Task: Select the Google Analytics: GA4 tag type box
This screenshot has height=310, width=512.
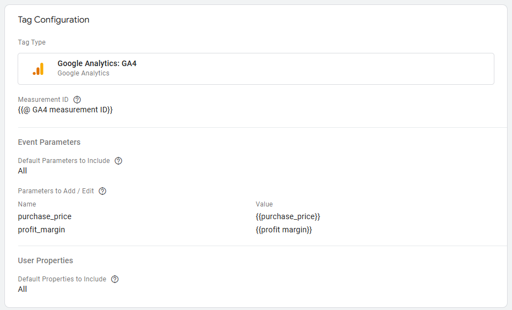Action: coord(255,69)
